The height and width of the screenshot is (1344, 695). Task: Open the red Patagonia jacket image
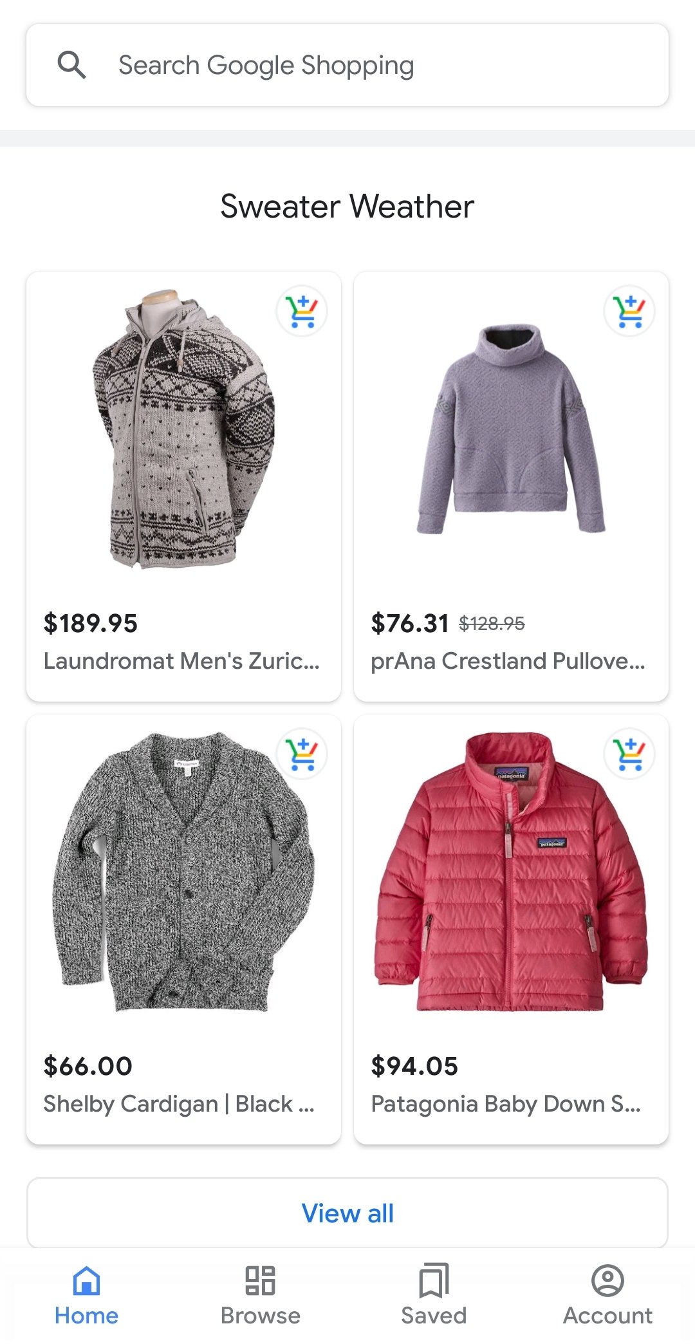tap(512, 872)
